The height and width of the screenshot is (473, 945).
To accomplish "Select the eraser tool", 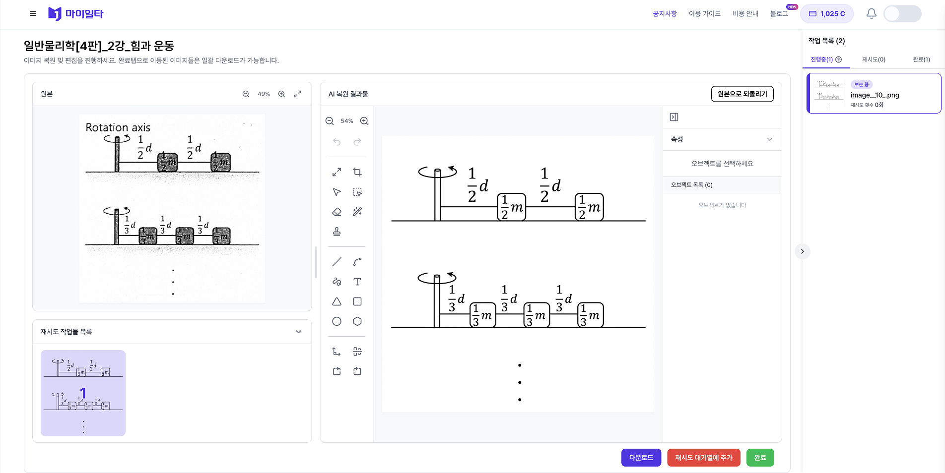I will [337, 212].
